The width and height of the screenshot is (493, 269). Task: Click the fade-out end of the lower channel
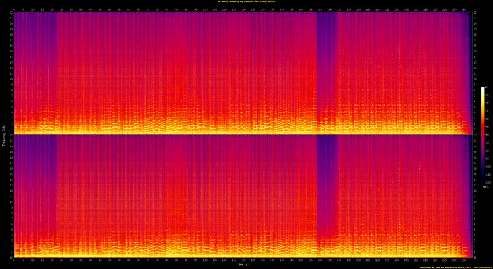[465, 247]
